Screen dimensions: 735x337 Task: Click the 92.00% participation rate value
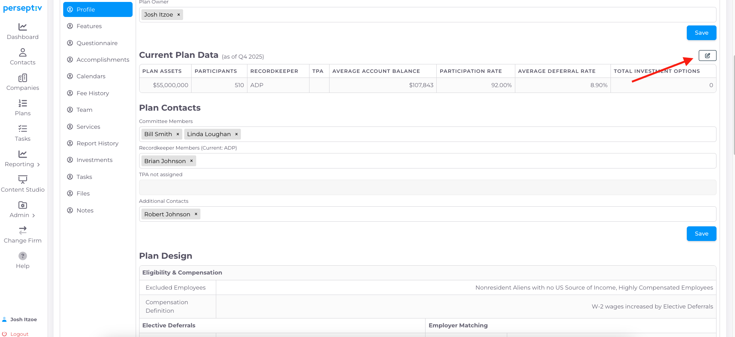(x=501, y=85)
